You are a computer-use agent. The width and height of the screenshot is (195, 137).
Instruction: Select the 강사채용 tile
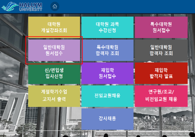point(107,119)
